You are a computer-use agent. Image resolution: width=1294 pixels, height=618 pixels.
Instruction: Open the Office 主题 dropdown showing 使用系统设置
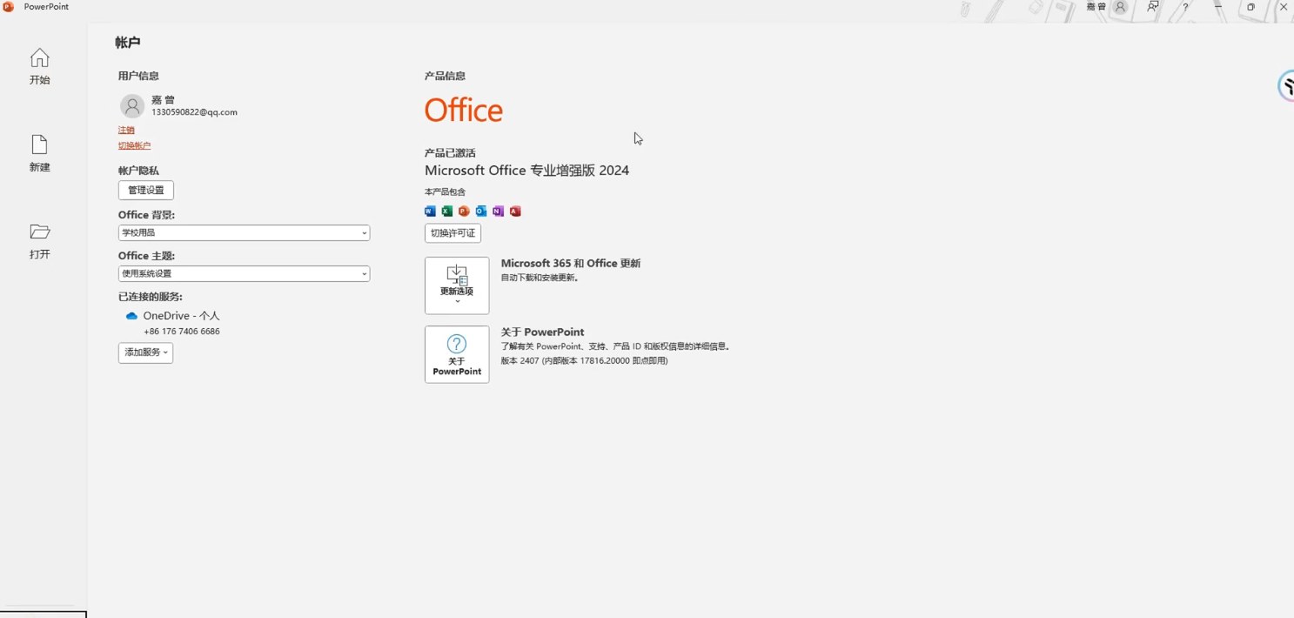click(244, 273)
